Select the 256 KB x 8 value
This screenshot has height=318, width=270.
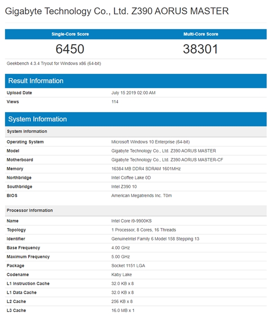tap(122, 301)
